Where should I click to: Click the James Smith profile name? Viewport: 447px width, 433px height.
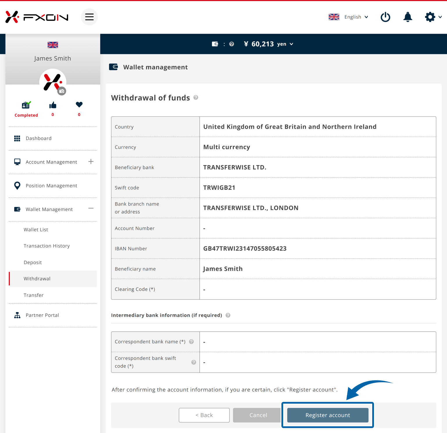coord(53,58)
